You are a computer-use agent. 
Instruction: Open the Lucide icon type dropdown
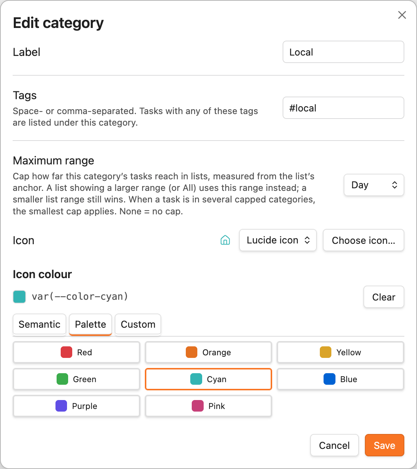click(x=278, y=240)
